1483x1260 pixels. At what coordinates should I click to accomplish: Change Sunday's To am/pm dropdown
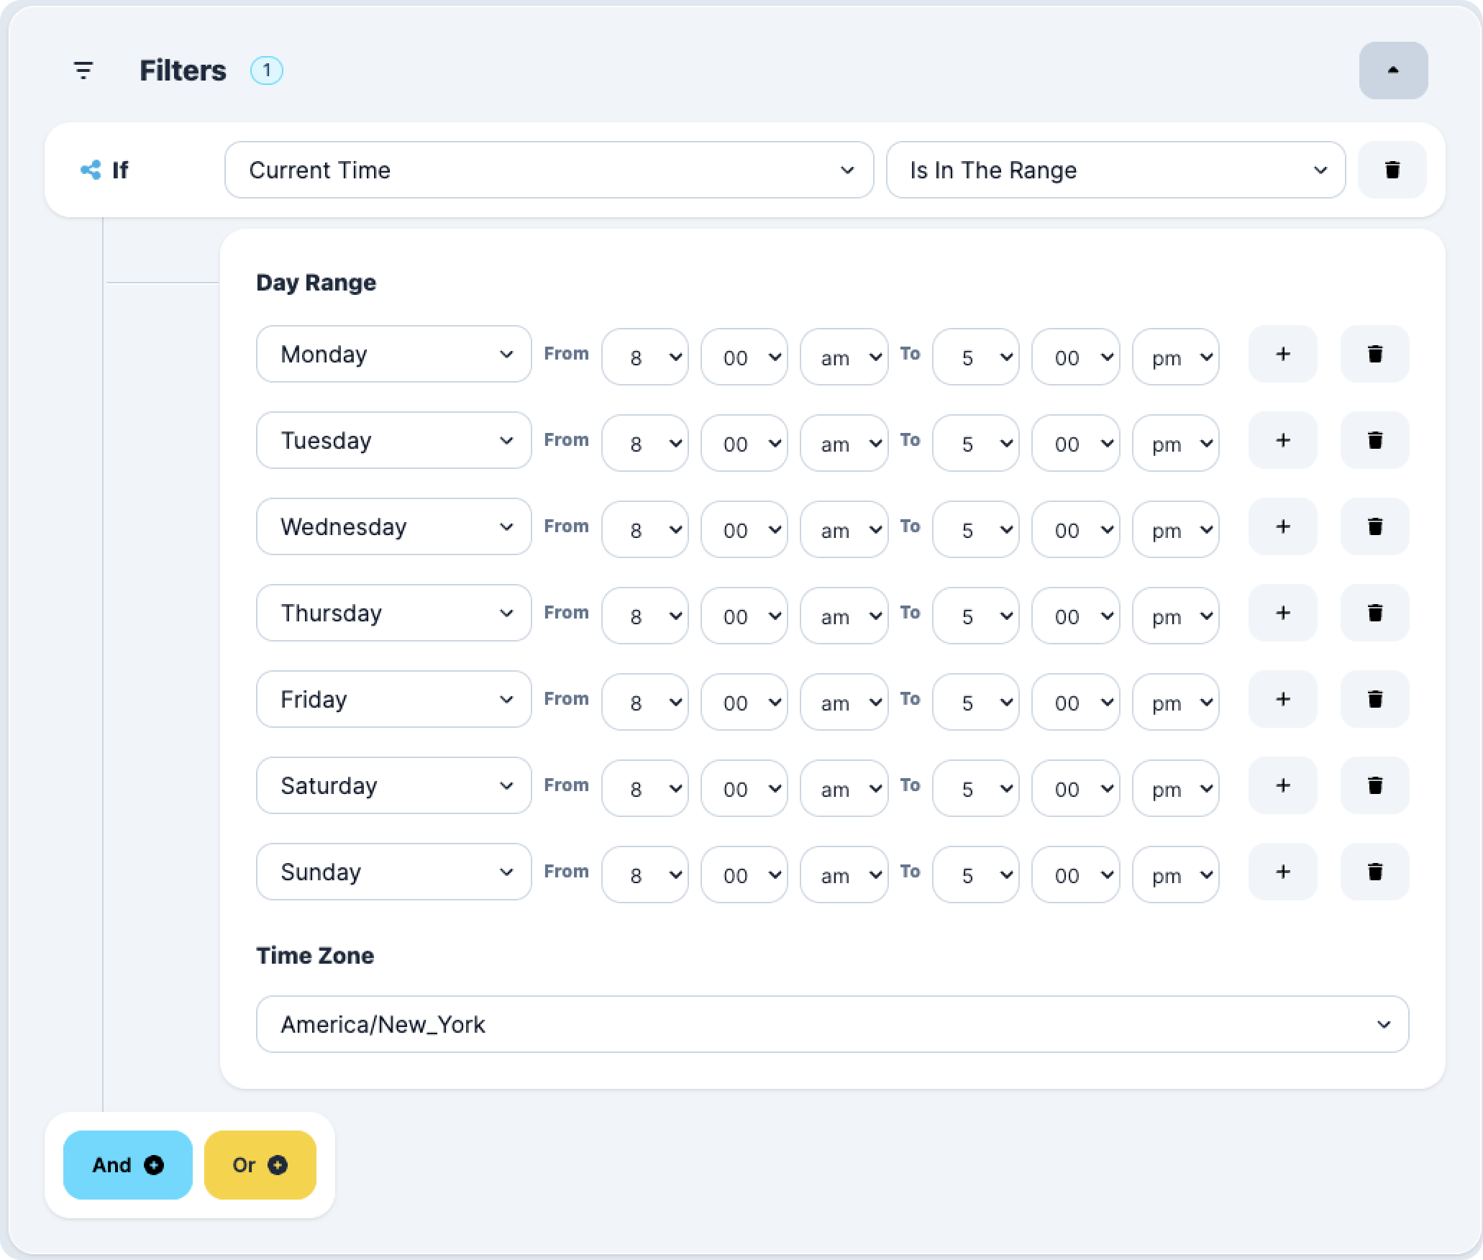click(x=1176, y=875)
